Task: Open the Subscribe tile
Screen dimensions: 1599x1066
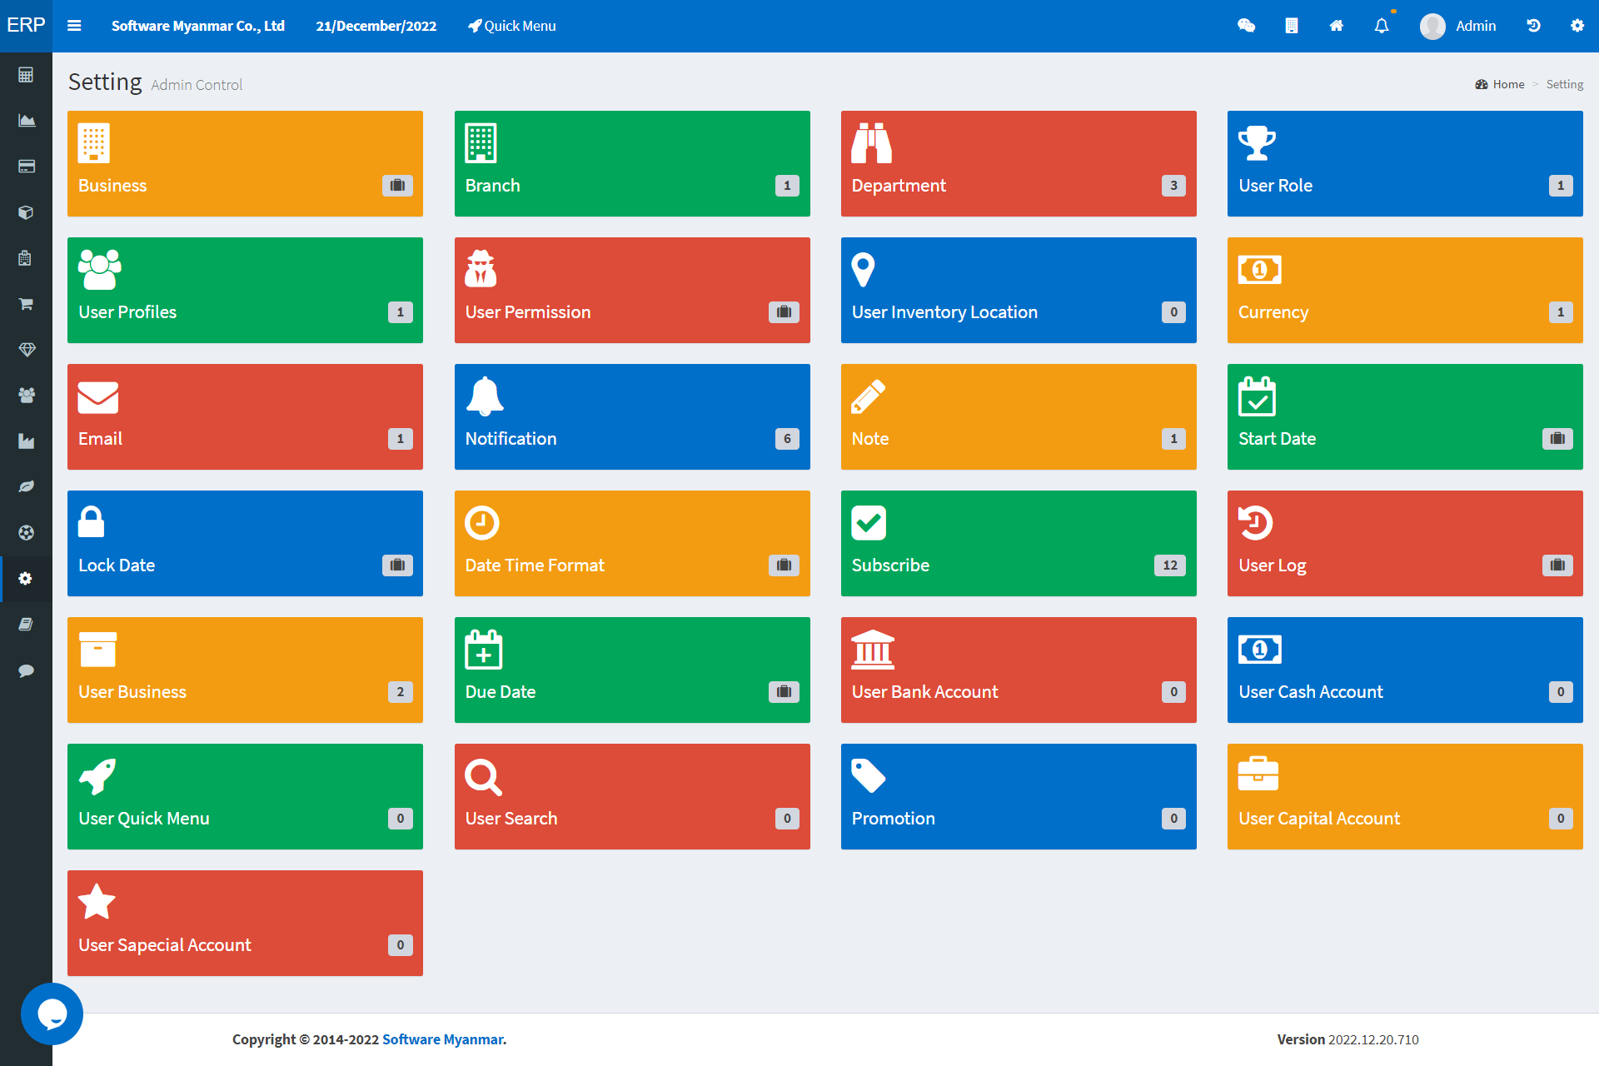Action: [1019, 544]
